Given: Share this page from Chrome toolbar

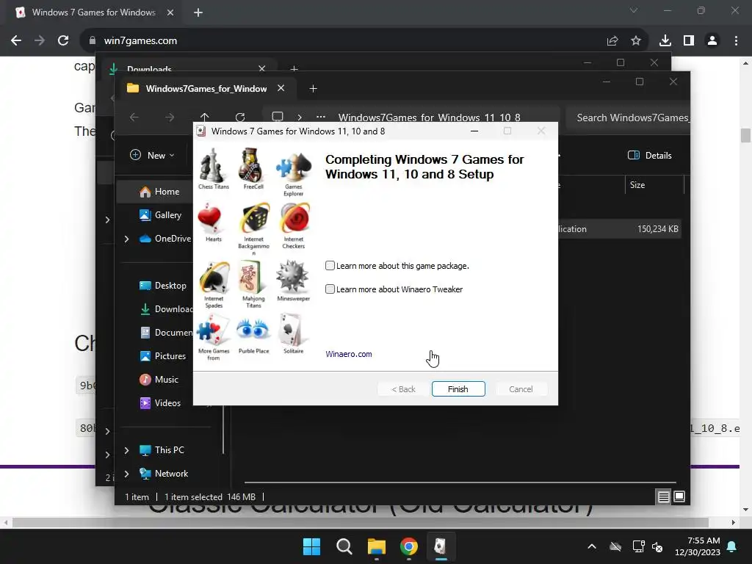Looking at the screenshot, I should coord(612,41).
